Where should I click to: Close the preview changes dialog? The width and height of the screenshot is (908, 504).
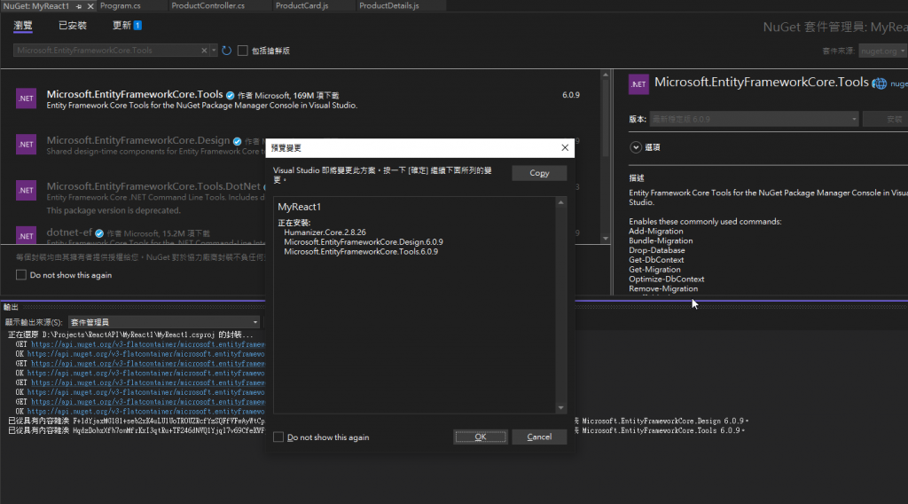pyautogui.click(x=565, y=147)
